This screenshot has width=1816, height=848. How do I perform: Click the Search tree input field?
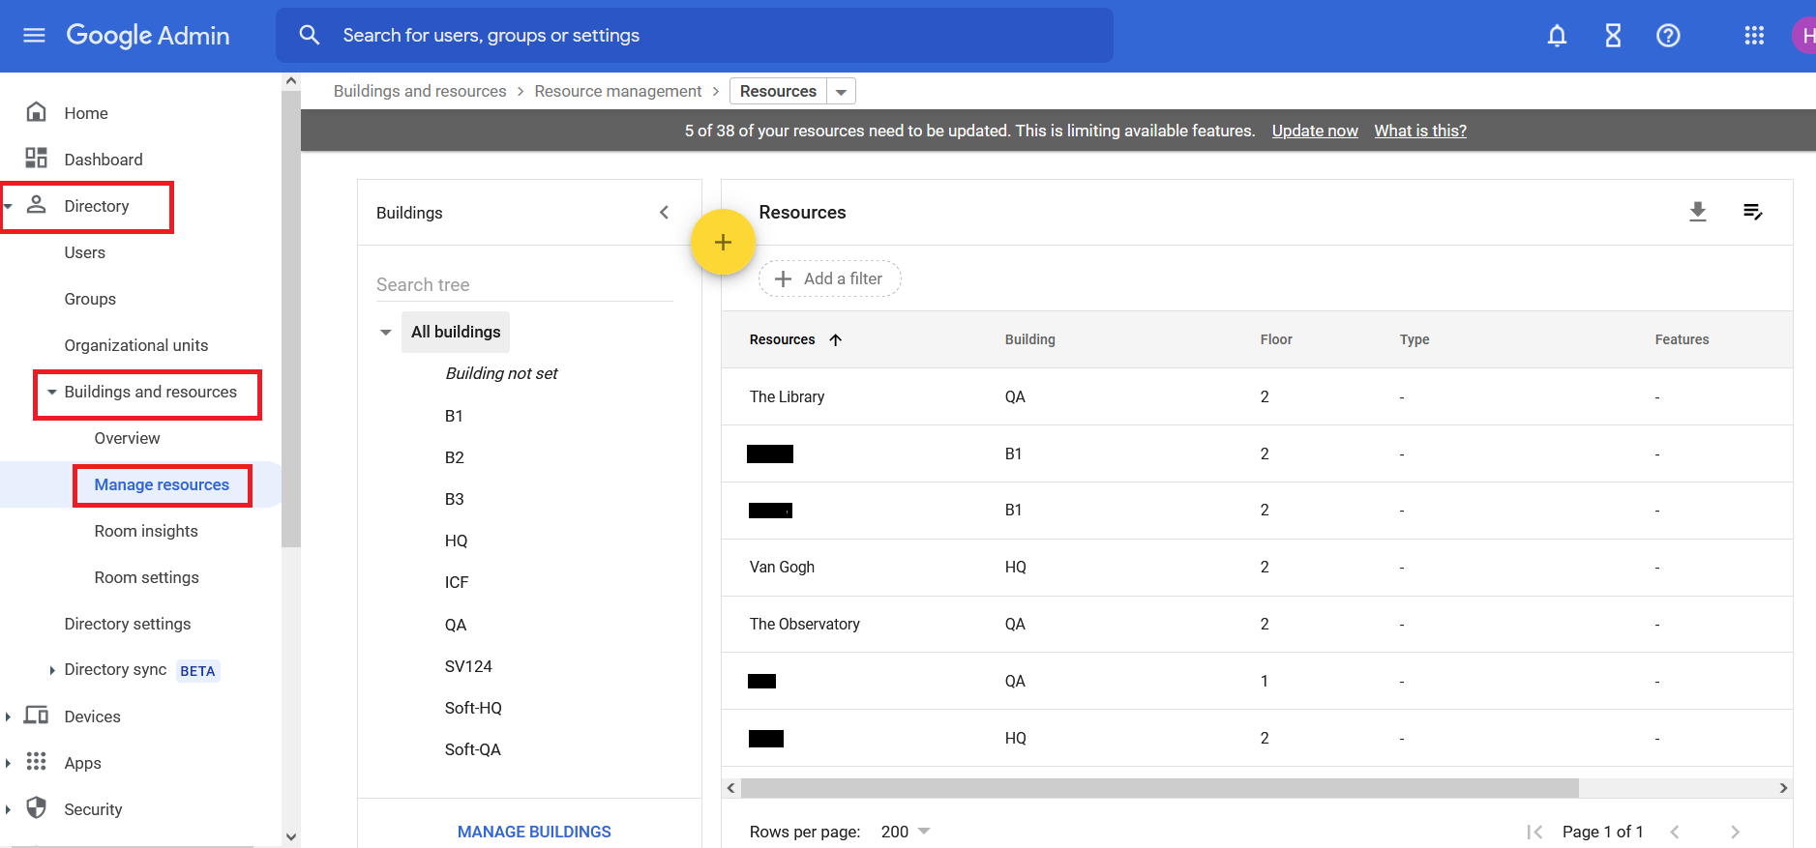tap(523, 285)
